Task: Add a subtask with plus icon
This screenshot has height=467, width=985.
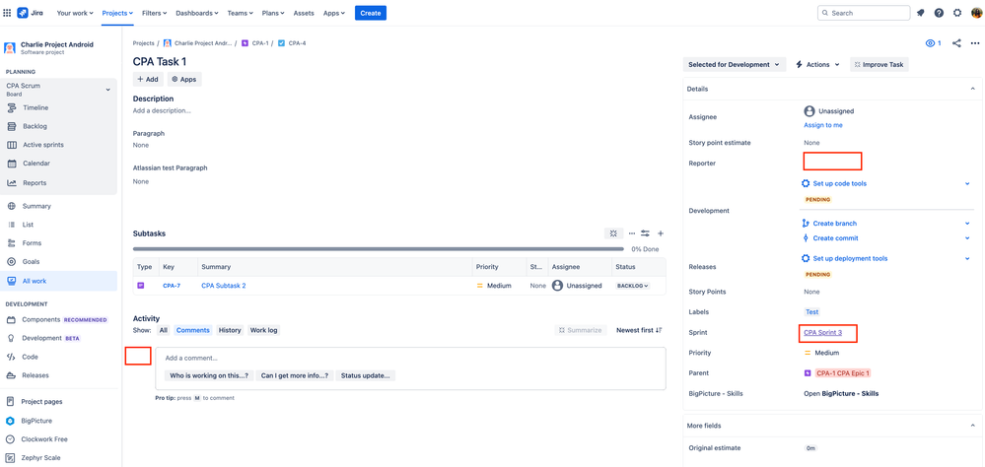Action: coord(661,233)
